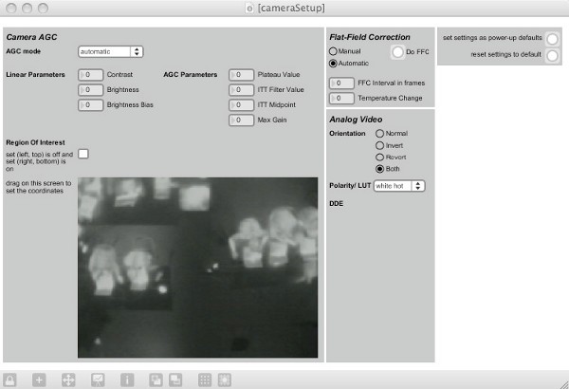Screen dimensions: 569x389
Task: Toggle the grid display icon
Action: tap(205, 380)
